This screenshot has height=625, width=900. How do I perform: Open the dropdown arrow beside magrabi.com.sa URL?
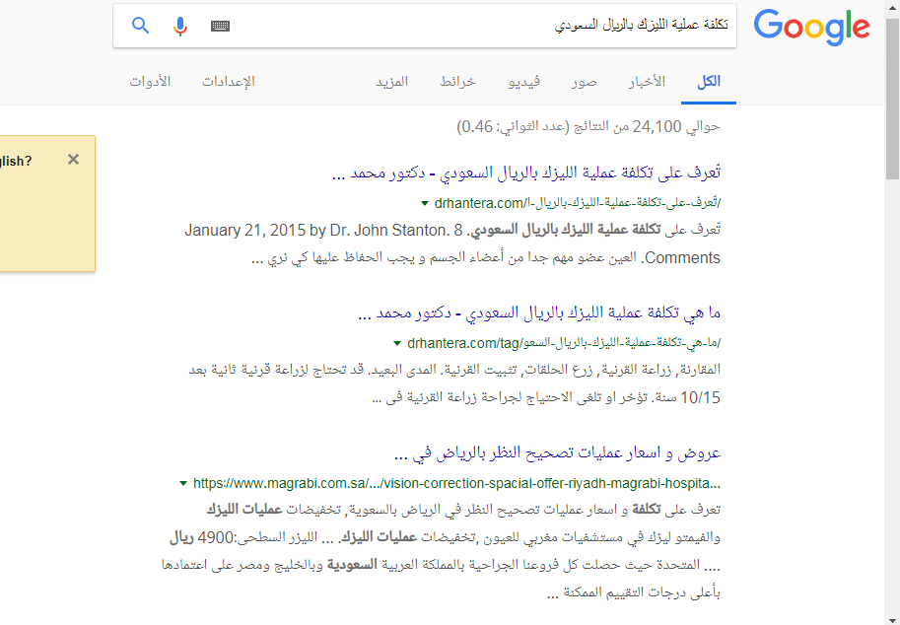click(183, 483)
